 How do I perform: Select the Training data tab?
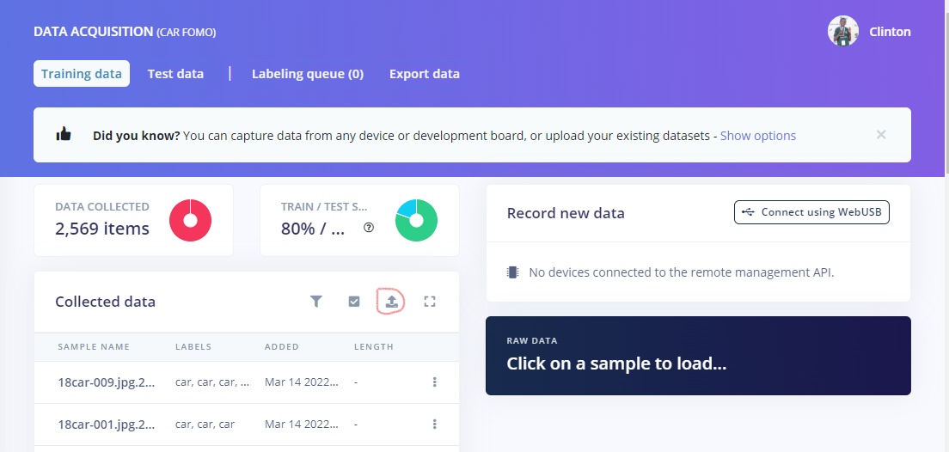coord(82,74)
